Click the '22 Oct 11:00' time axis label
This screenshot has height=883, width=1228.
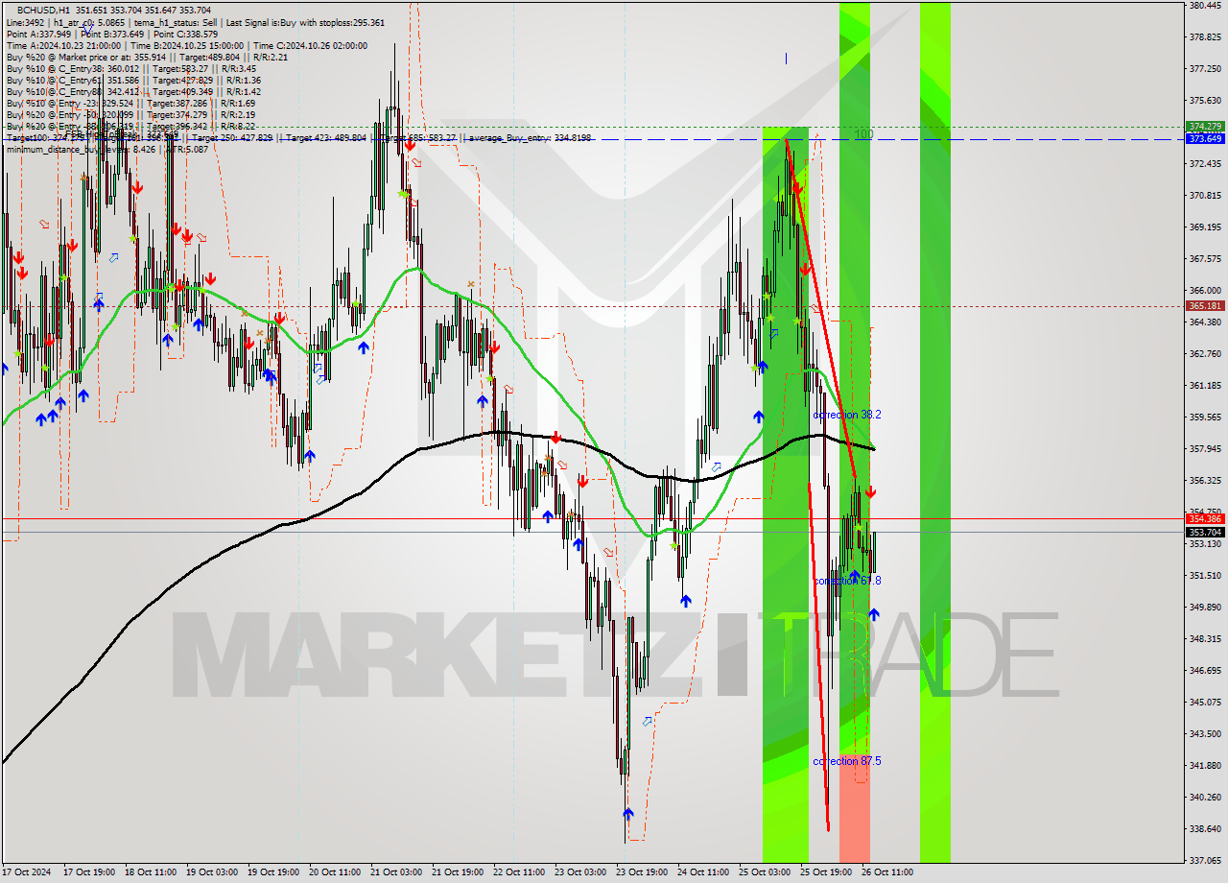tap(520, 872)
